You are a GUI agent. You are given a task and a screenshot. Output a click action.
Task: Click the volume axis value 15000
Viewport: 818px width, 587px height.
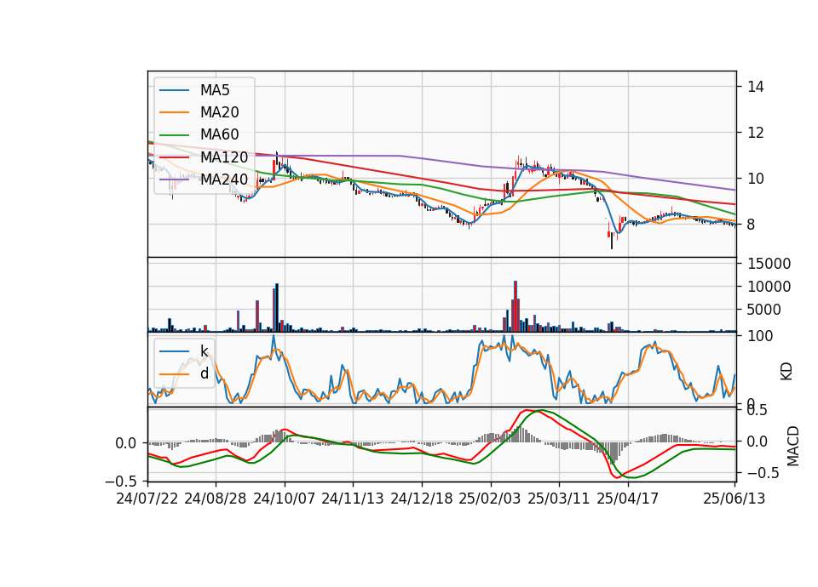click(769, 264)
